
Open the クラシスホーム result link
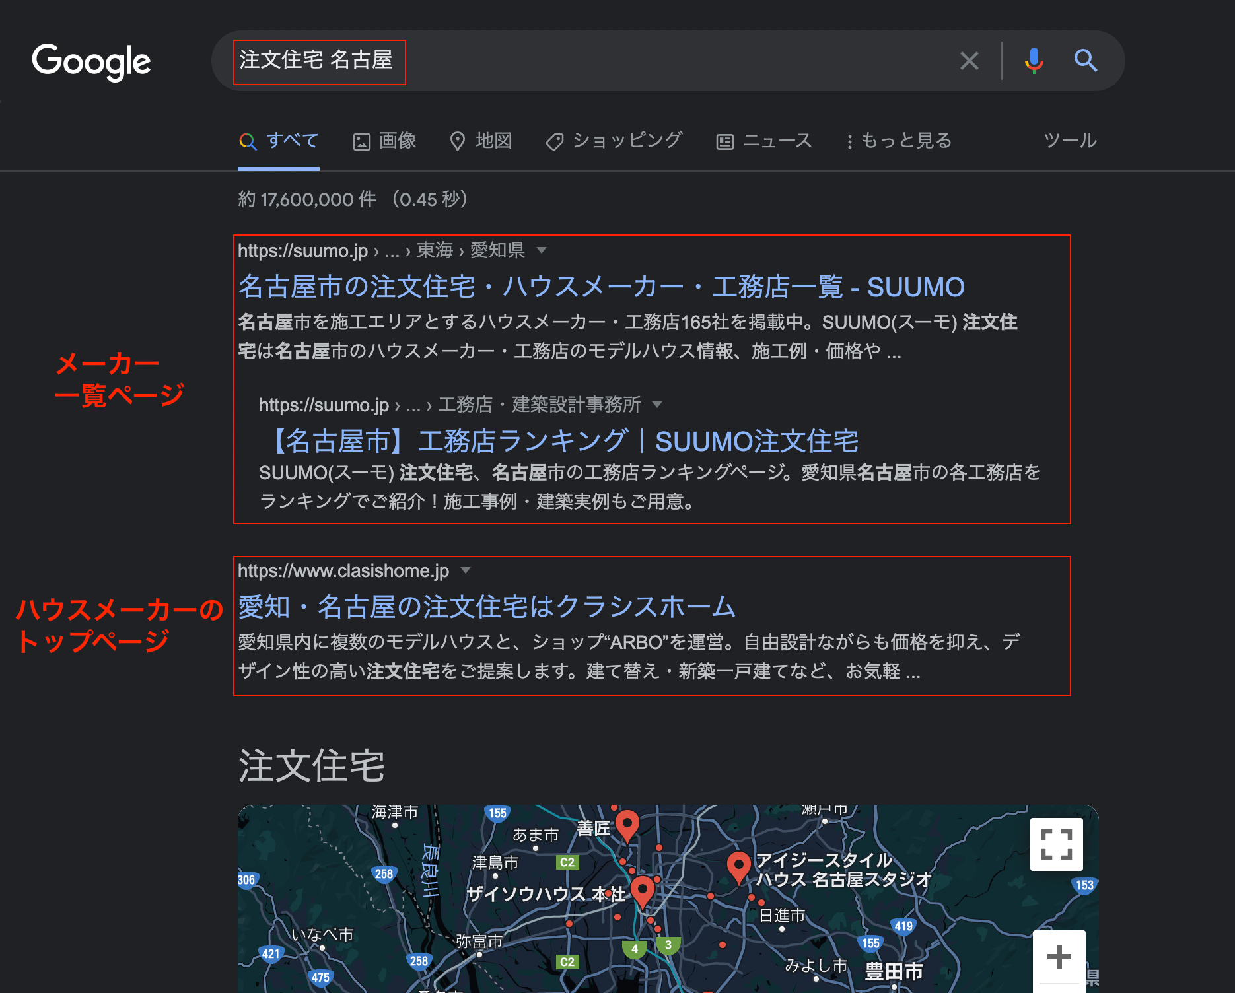487,607
